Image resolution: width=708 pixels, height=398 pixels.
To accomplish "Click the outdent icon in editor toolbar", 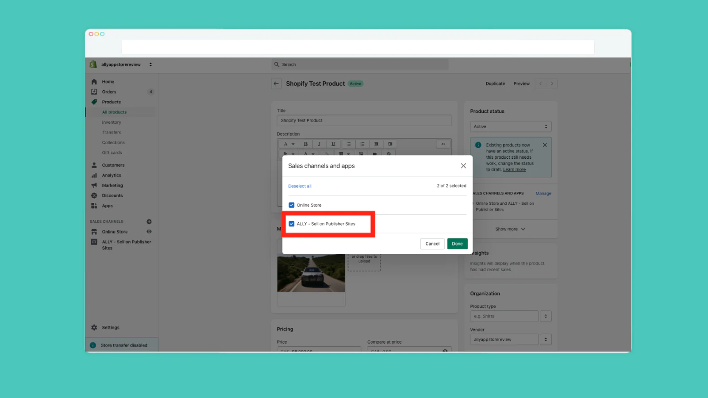I will coord(376,144).
